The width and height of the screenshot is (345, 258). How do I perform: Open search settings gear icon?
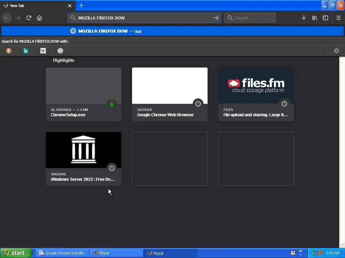point(337,51)
